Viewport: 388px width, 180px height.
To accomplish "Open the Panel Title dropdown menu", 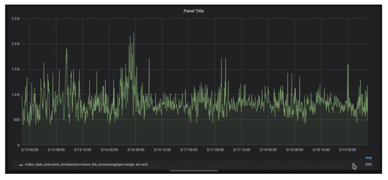I will tap(194, 11).
